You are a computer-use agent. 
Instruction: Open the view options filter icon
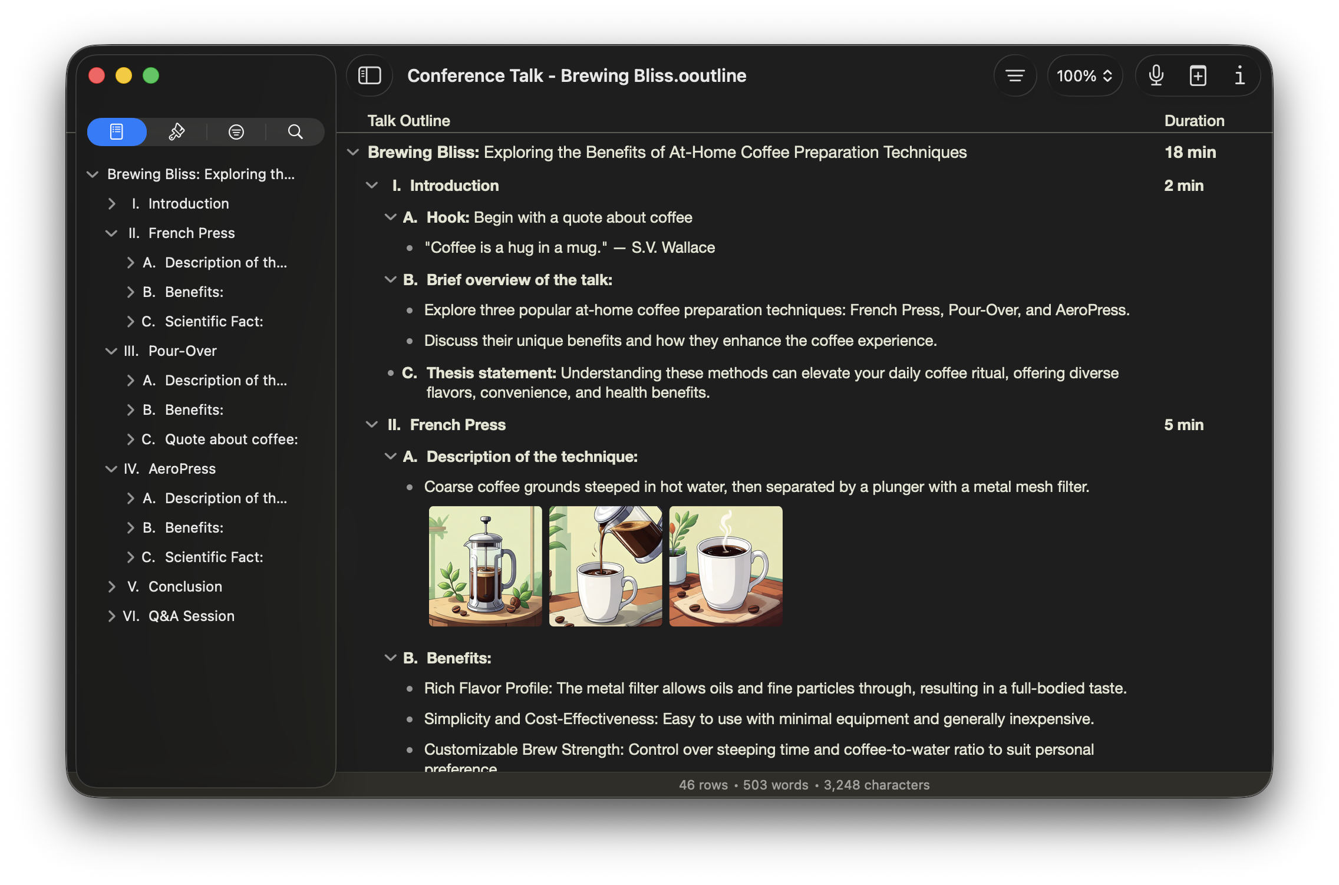pos(1015,75)
